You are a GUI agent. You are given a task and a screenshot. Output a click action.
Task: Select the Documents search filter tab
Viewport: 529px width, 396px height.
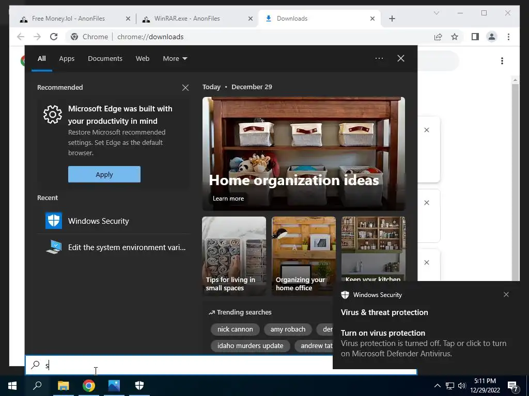pyautogui.click(x=105, y=59)
